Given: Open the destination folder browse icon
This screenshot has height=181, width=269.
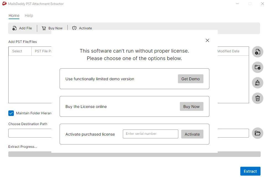Looking at the screenshot, I should tap(258, 133).
